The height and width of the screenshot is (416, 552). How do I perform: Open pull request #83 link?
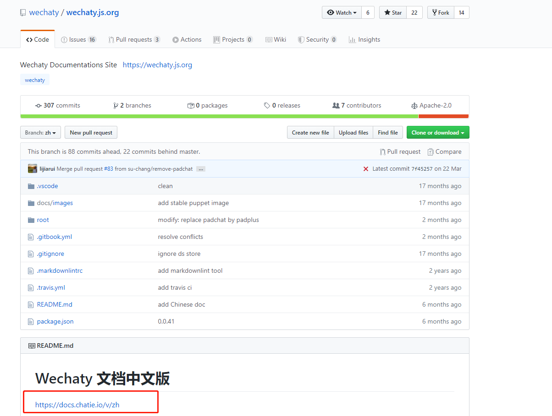click(x=108, y=168)
